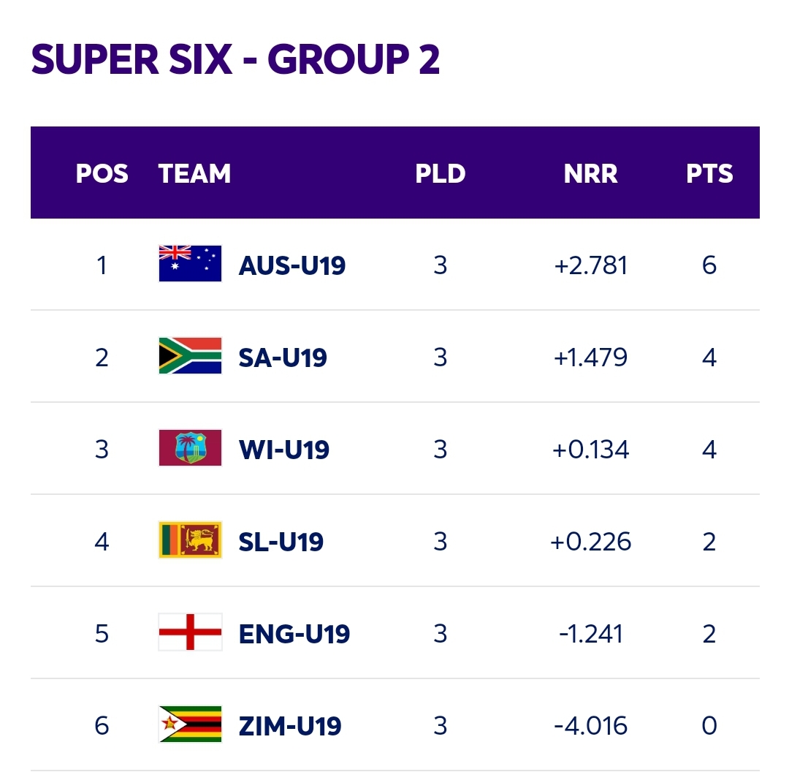Screen dimensions: 789x772
Task: Click the England flag icon
Action: (x=190, y=632)
